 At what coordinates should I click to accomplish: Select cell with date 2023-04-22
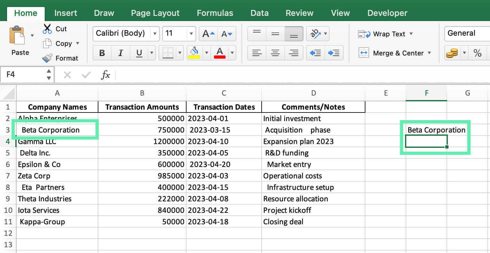(x=224, y=210)
